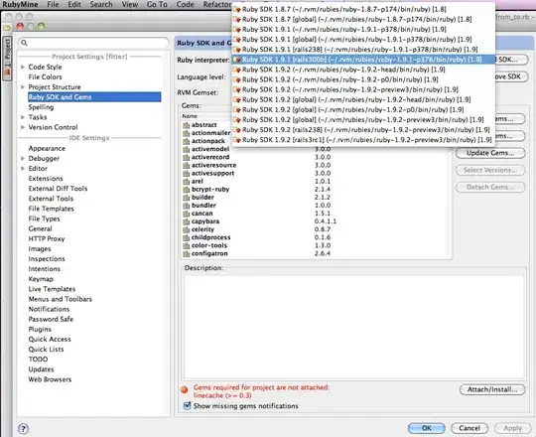
Task: Expand the Tasks settings node
Action: point(23,117)
